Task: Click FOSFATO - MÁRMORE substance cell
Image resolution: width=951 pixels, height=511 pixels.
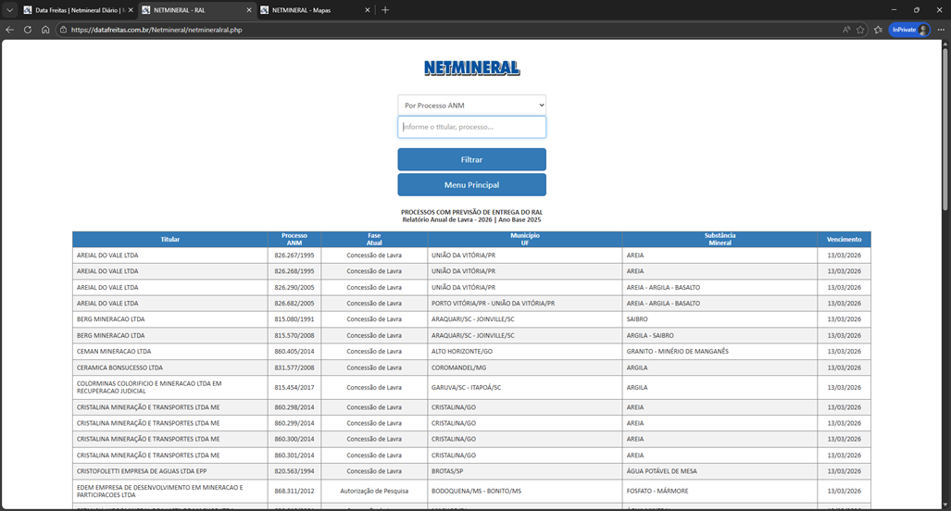Action: (720, 491)
